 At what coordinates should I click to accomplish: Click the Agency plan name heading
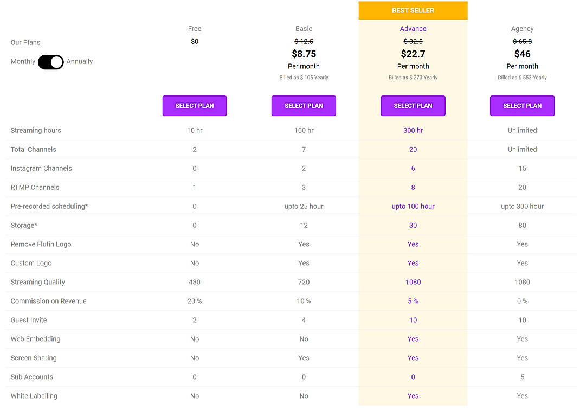[x=522, y=28]
